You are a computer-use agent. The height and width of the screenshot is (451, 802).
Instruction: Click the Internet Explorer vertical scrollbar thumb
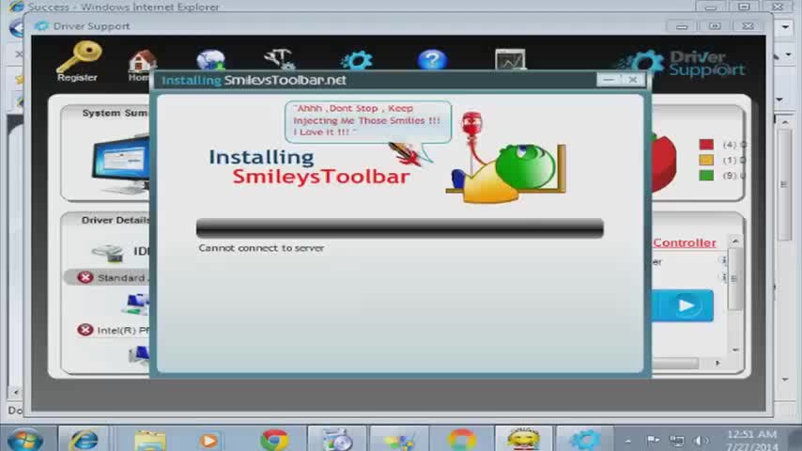click(x=784, y=184)
